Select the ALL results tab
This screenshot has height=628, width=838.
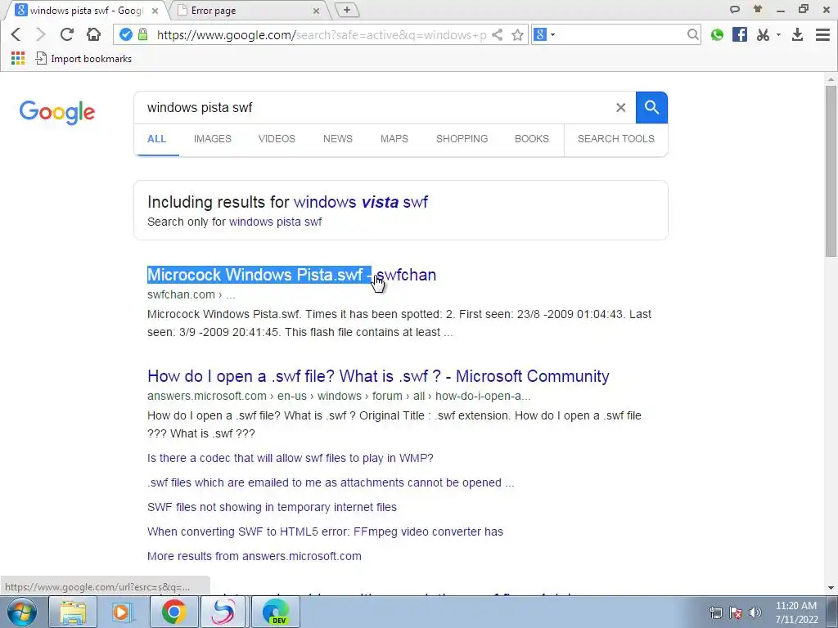(x=156, y=139)
